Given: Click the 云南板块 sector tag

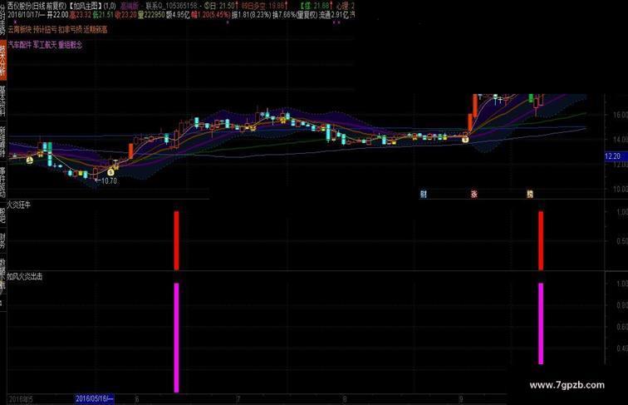Looking at the screenshot, I should pyautogui.click(x=20, y=29).
